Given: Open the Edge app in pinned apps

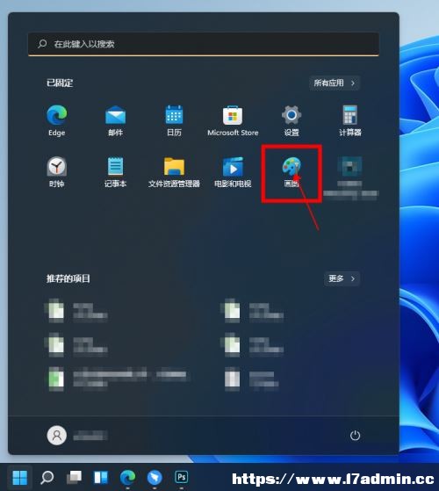Looking at the screenshot, I should pos(57,120).
